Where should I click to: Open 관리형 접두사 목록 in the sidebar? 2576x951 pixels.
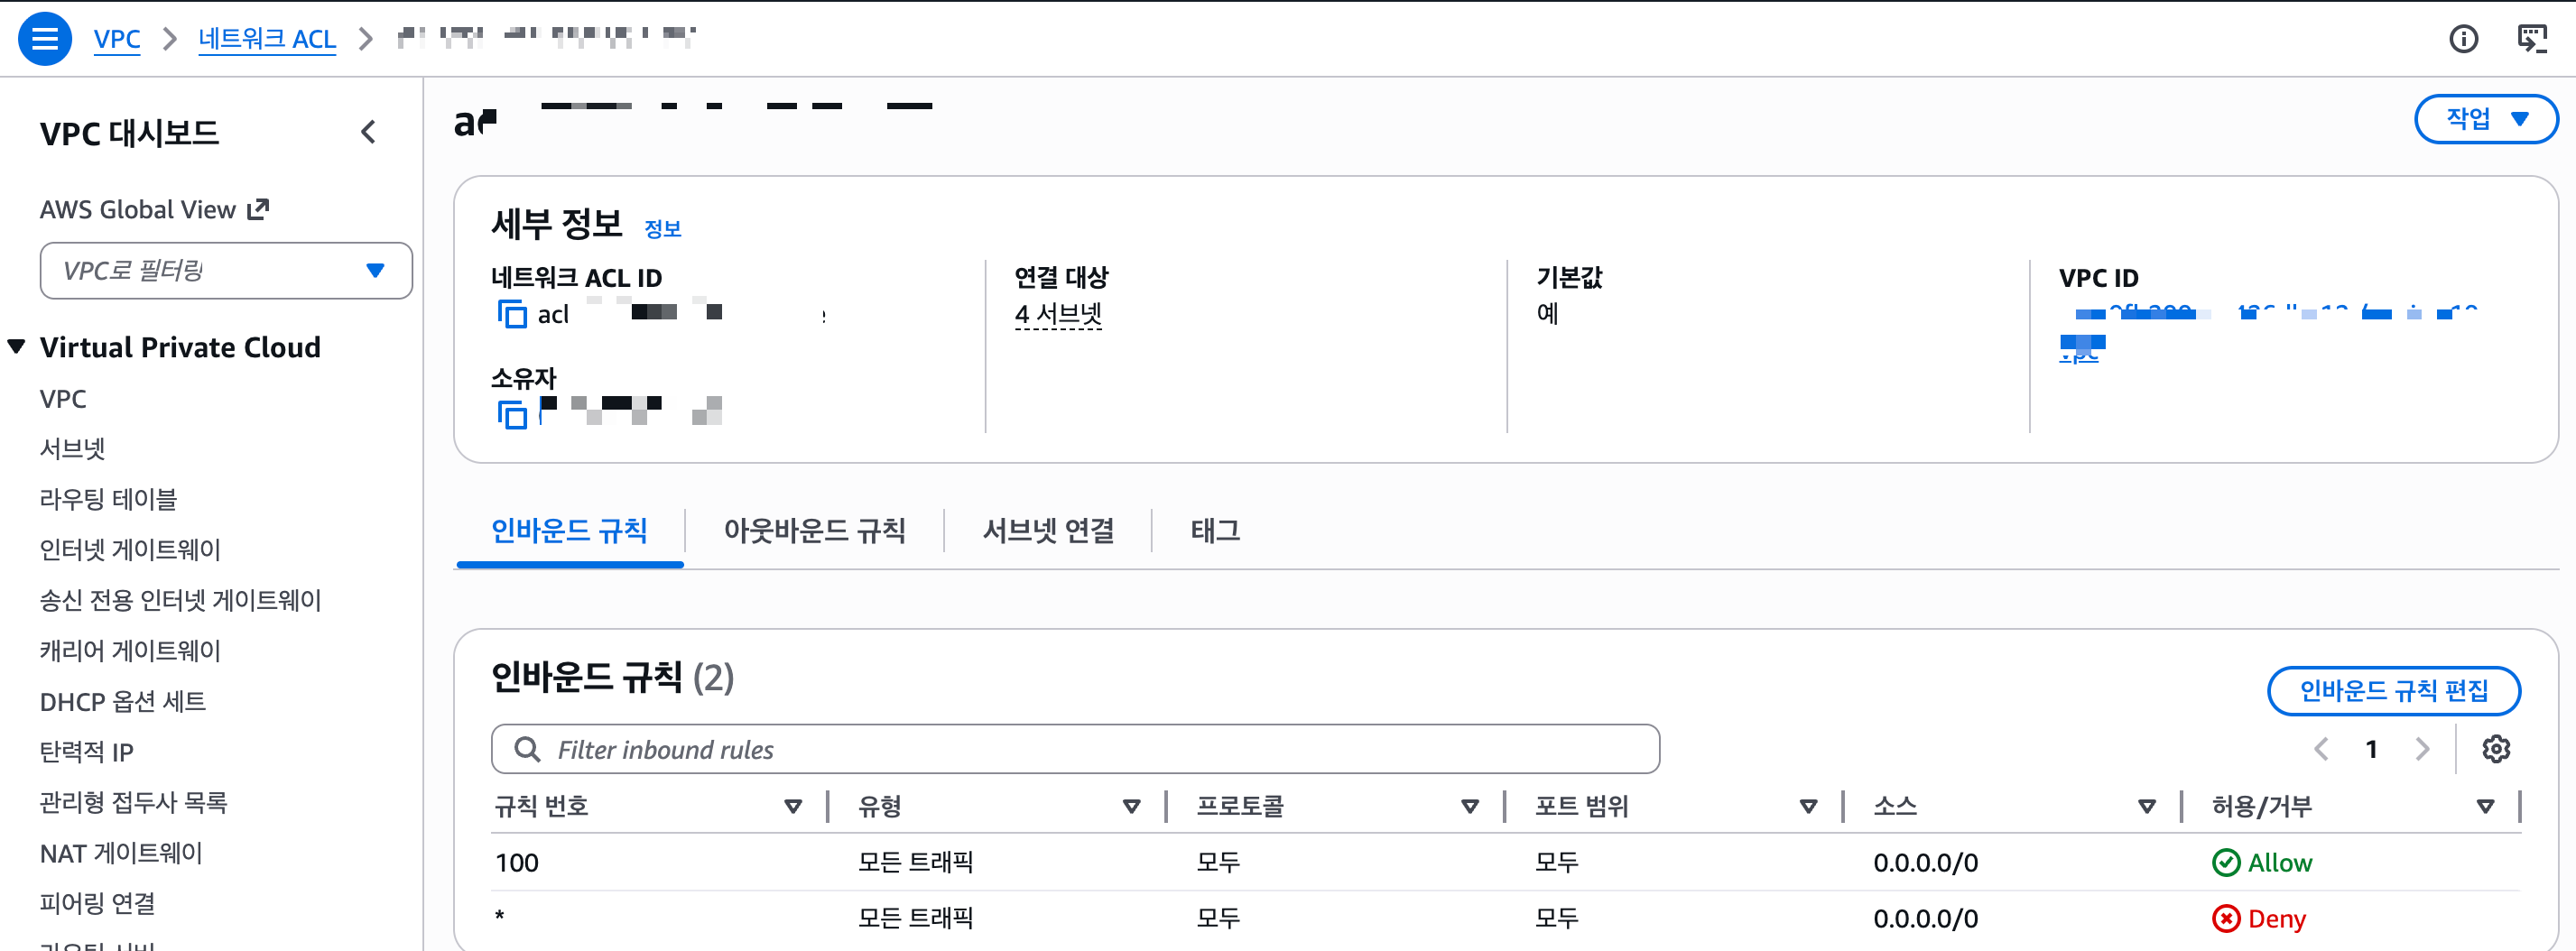pyautogui.click(x=133, y=802)
